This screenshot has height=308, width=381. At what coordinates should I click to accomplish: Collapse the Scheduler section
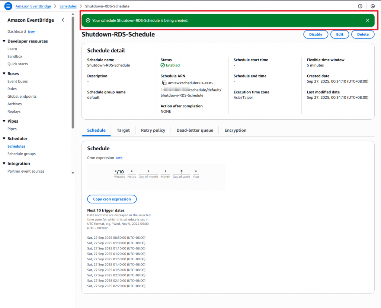click(4, 138)
